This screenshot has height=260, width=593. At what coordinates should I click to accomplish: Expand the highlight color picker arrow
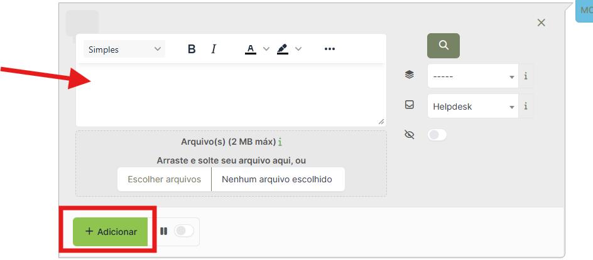(x=298, y=49)
